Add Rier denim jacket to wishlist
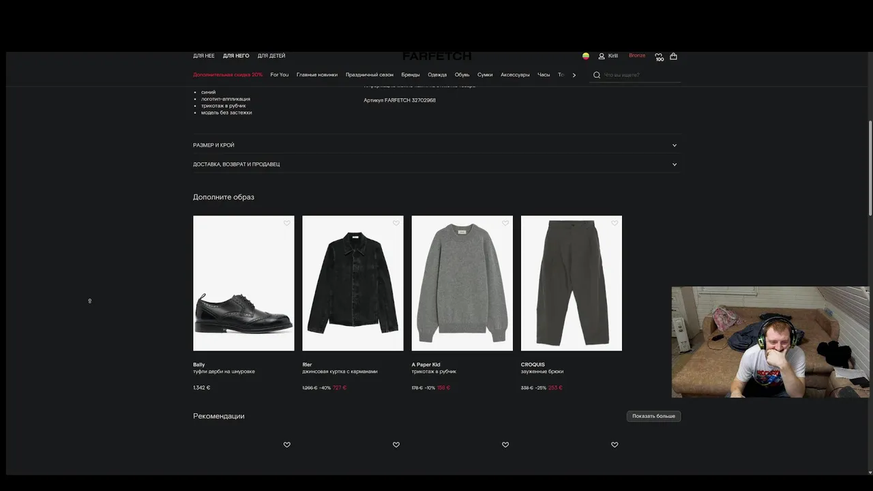The image size is (873, 491). [396, 223]
